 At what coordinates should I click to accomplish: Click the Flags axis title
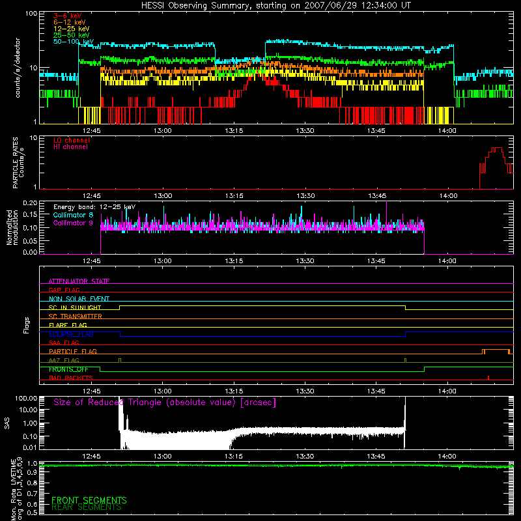click(x=26, y=325)
